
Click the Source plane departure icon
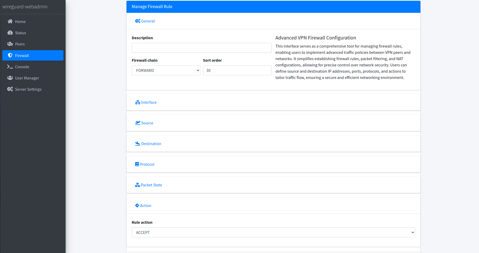(x=137, y=123)
